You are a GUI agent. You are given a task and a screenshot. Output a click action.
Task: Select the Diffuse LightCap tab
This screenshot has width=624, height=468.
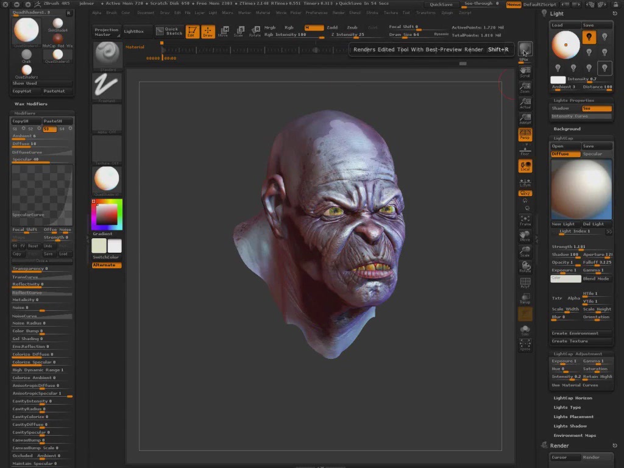[565, 154]
